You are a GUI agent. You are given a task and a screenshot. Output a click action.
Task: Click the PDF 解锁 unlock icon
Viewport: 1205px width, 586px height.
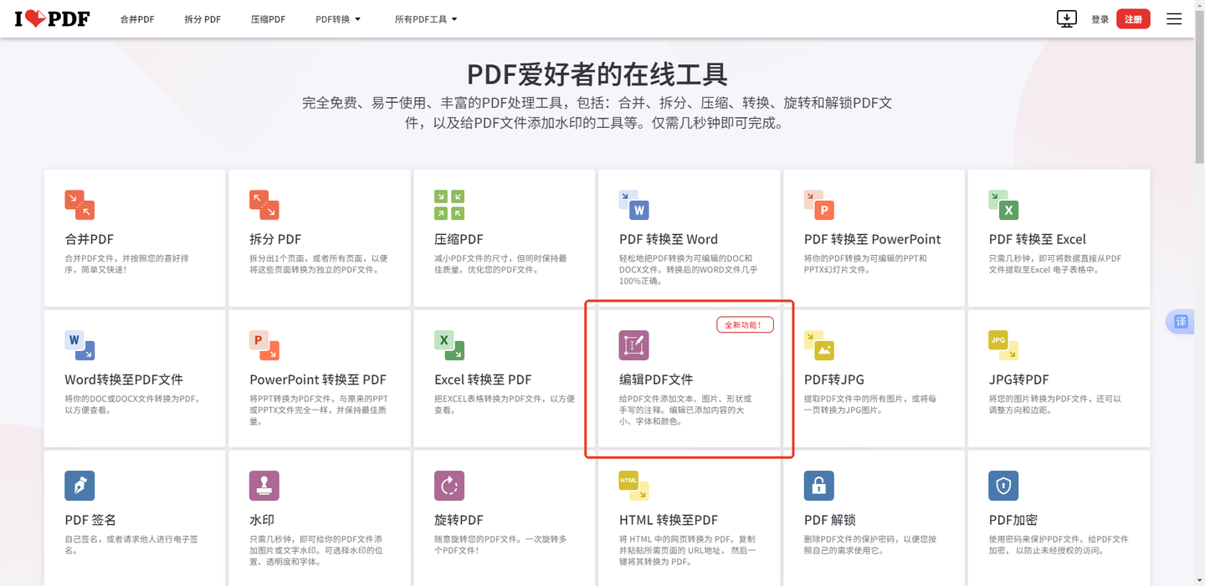pyautogui.click(x=819, y=486)
